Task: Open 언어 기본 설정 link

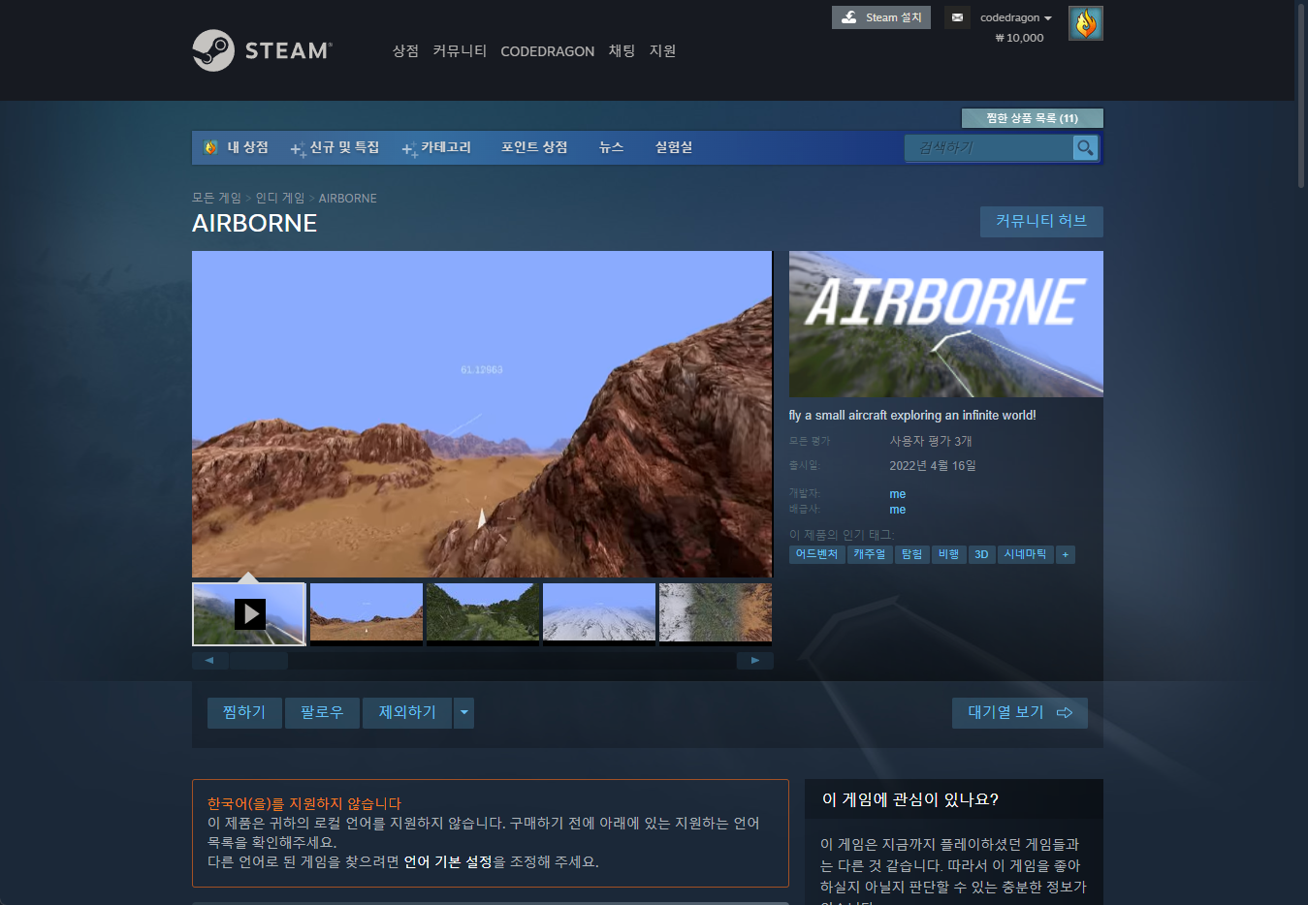Action: [448, 861]
